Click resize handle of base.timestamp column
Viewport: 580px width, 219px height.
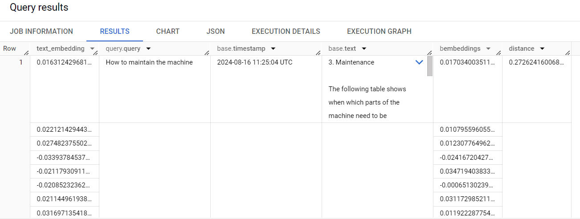pos(319,53)
